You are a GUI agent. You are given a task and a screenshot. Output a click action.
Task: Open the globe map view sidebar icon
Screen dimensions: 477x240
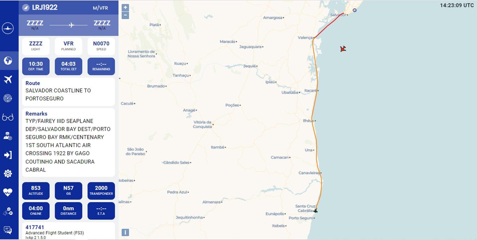coord(8,61)
